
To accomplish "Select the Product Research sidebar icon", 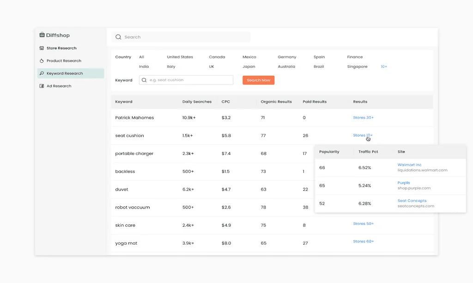I will click(41, 60).
